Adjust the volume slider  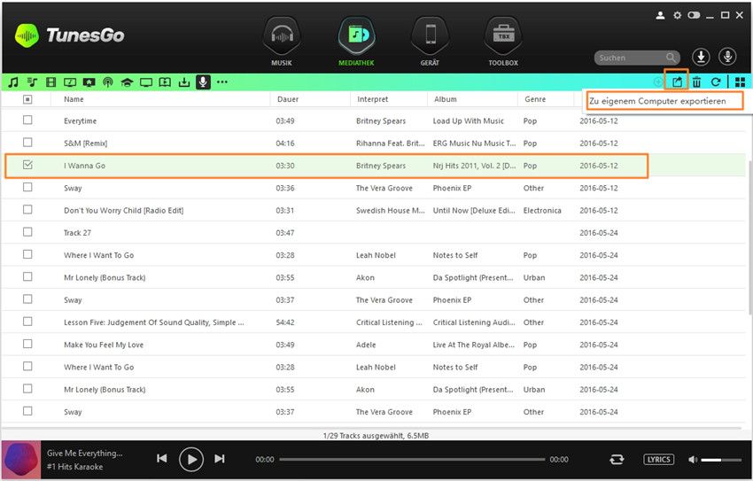click(721, 460)
